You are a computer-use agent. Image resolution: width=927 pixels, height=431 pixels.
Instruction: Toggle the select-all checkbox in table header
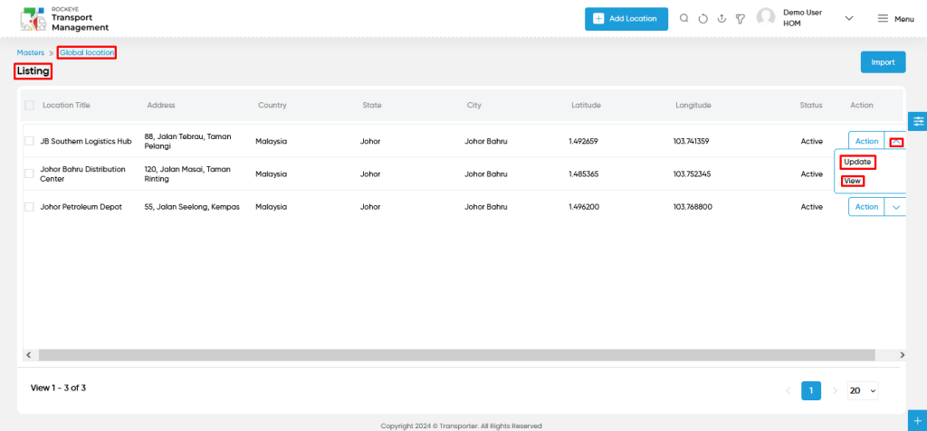tap(30, 105)
